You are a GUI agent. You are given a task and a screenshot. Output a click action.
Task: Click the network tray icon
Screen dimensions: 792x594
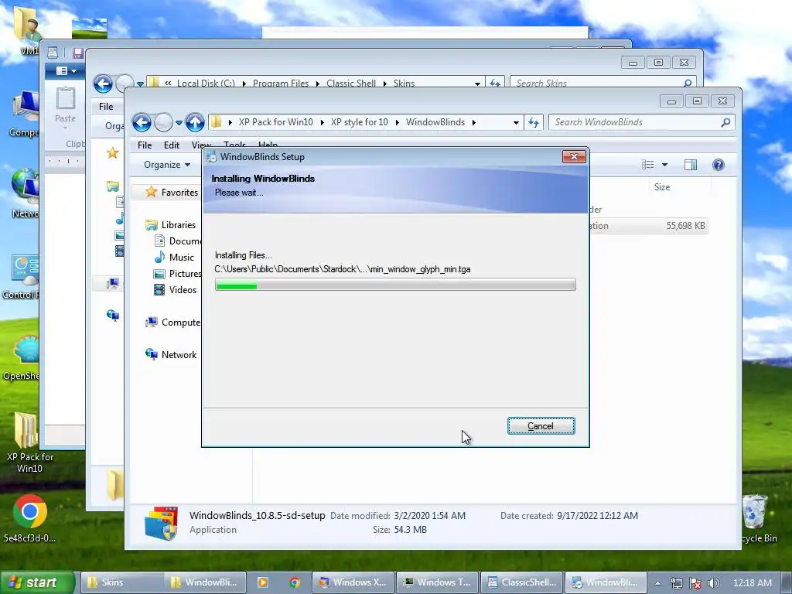coord(676,583)
